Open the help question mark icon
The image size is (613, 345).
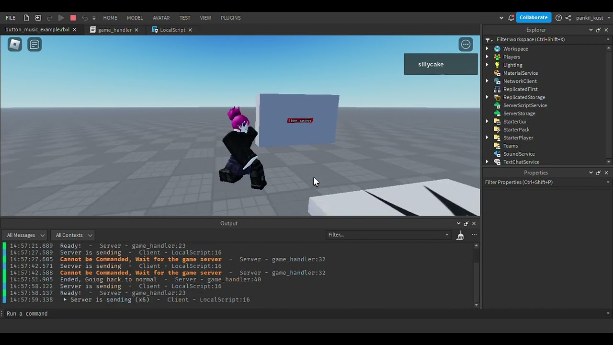click(558, 18)
